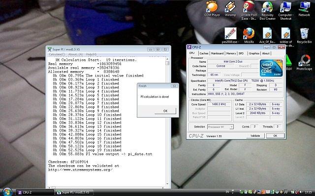The width and height of the screenshot is (315, 196).
Task: Expand the Processor #1 selection dropdown
Action: [231, 127]
